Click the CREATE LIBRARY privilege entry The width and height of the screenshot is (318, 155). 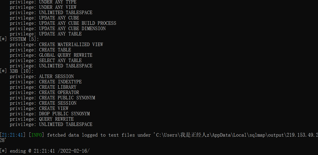(57, 87)
